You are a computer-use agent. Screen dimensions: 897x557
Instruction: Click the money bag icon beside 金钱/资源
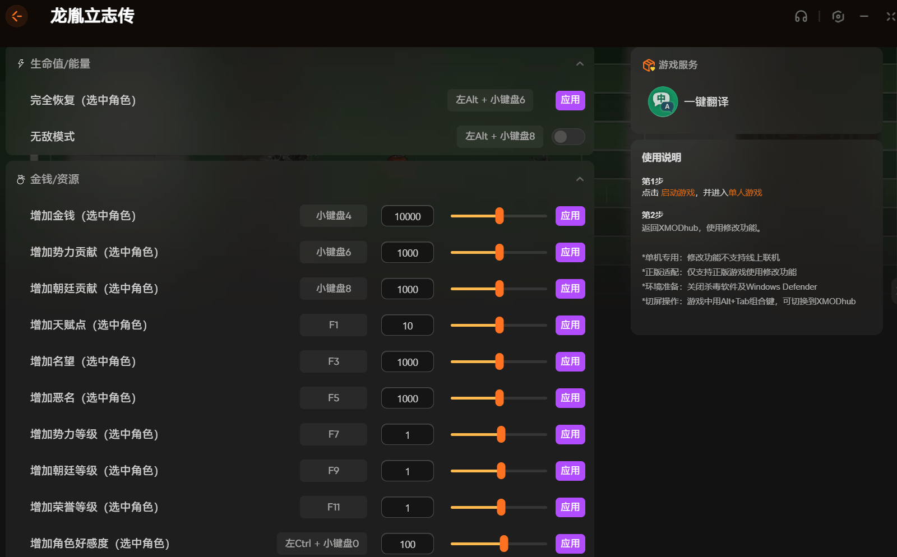coord(21,179)
